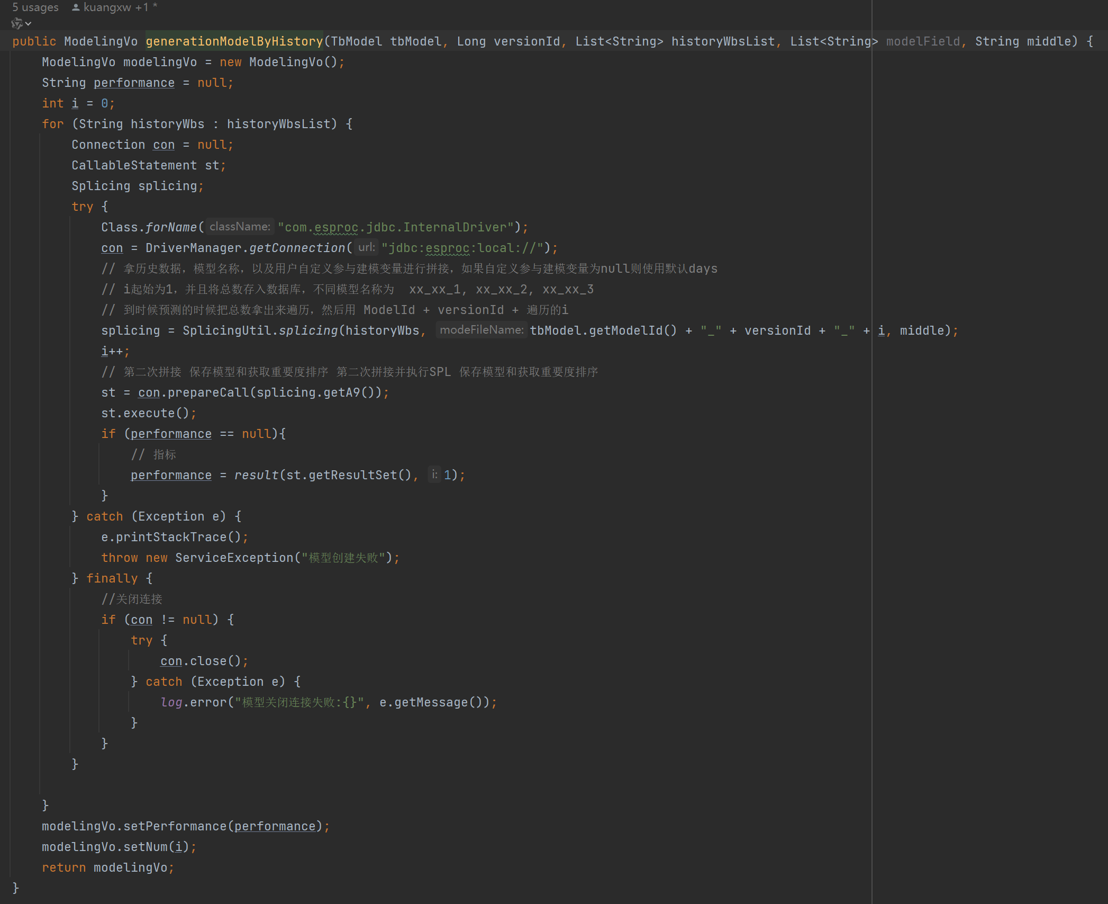
Task: Place cursor on 'return modelingVo' line
Action: tap(107, 867)
